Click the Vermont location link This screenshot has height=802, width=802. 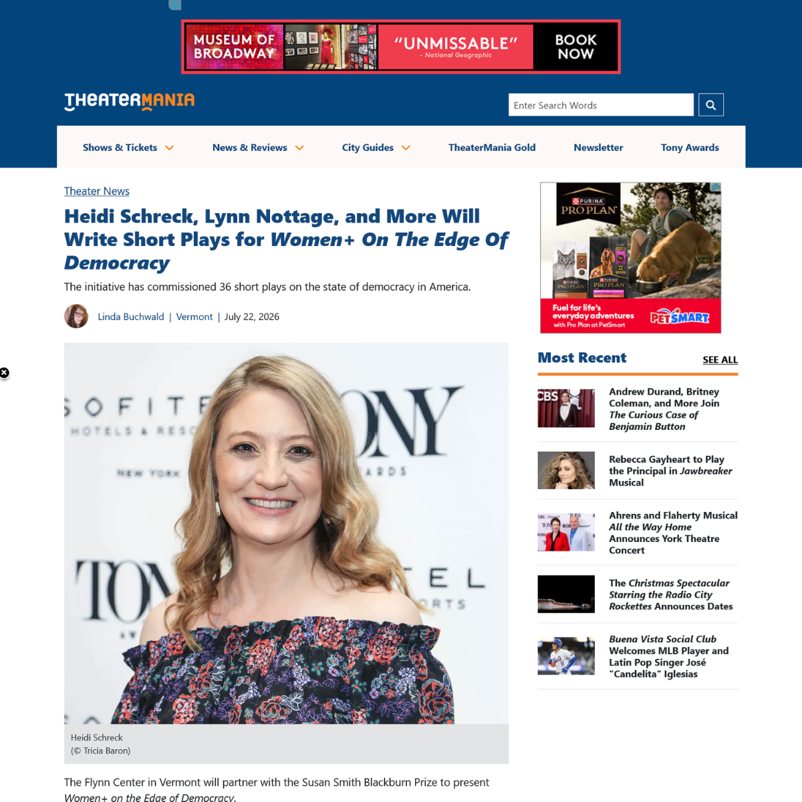coord(194,317)
